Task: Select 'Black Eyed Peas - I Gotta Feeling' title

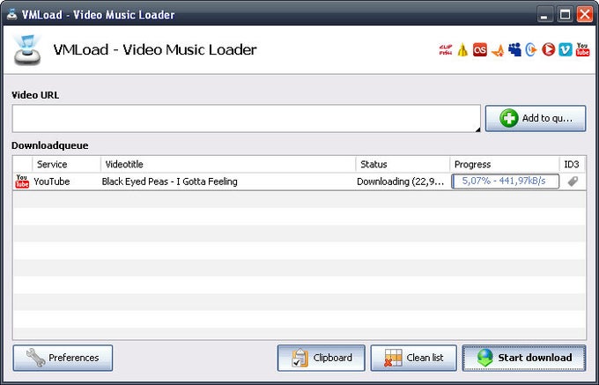Action: 170,181
